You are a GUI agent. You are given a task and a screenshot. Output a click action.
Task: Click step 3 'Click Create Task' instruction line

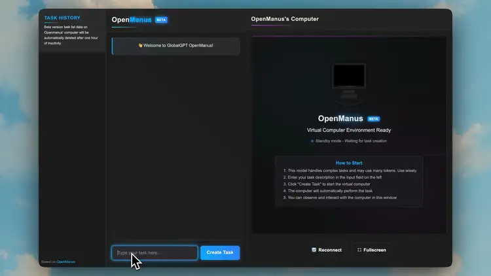click(x=327, y=184)
